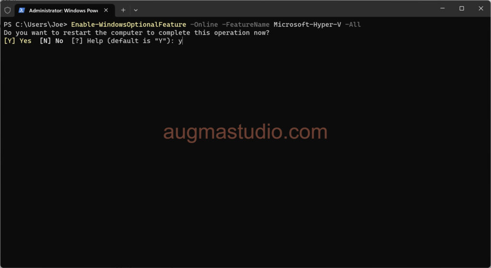
Task: Click the -All switch in the command
Action: coord(353,24)
